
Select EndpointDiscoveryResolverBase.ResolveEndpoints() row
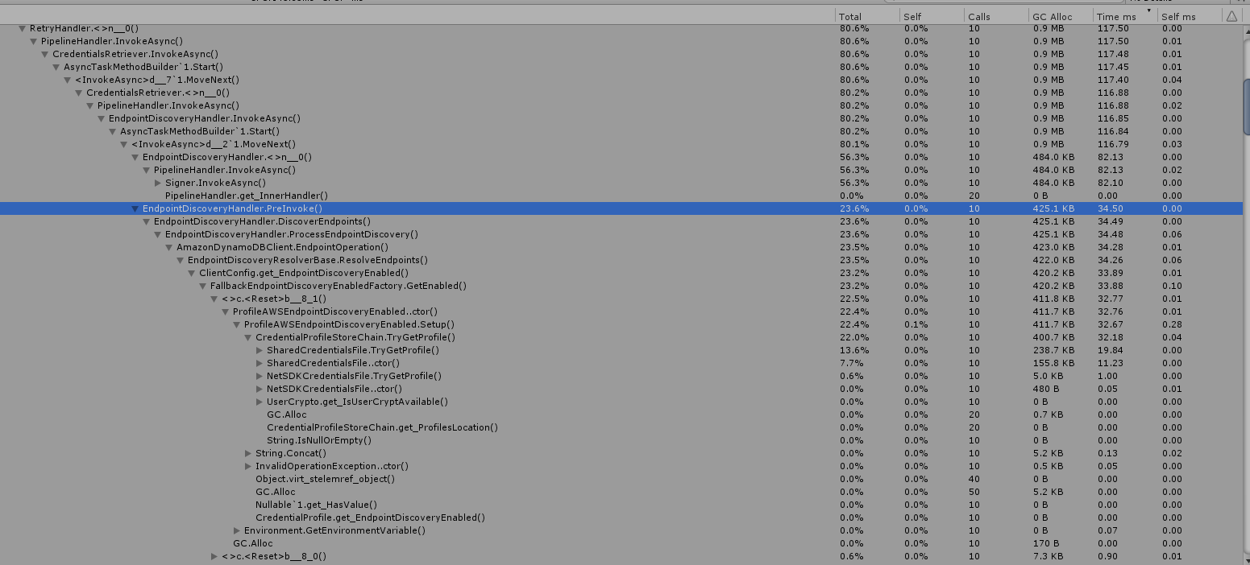click(x=621, y=260)
